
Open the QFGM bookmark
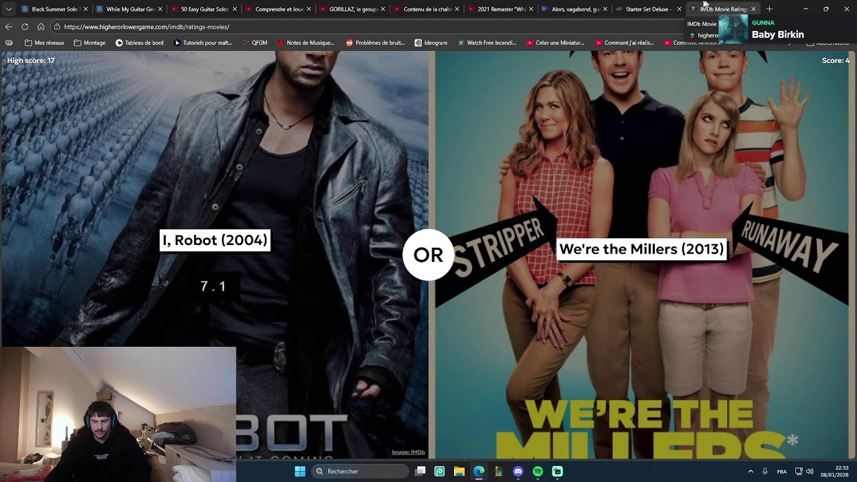(254, 43)
